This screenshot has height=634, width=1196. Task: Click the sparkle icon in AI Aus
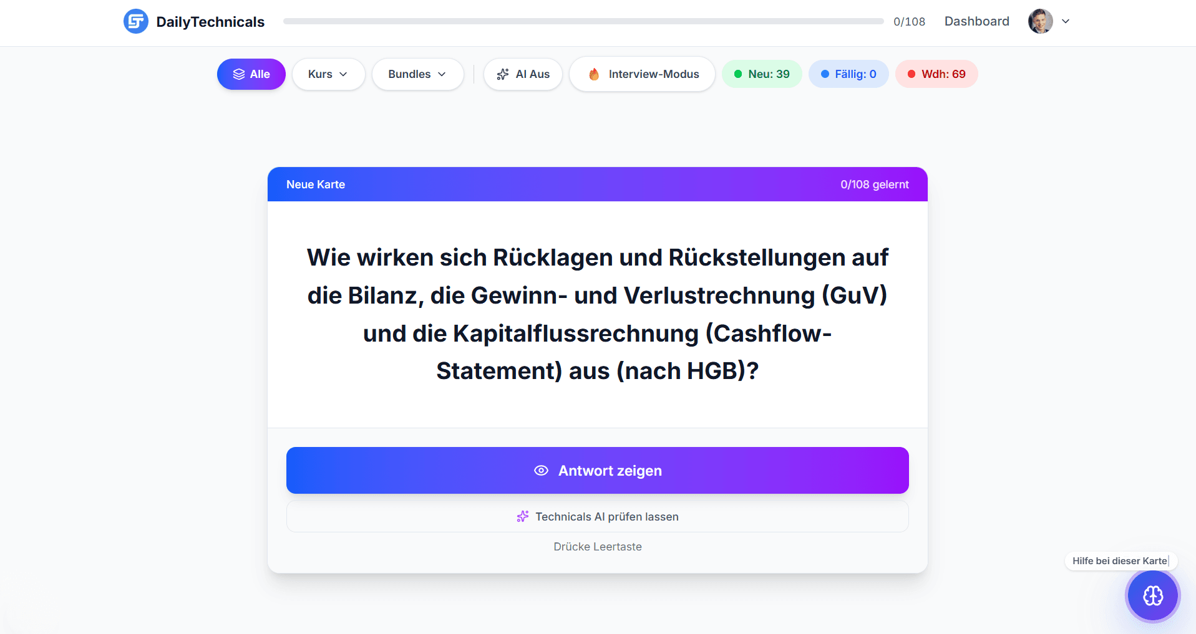coord(503,74)
